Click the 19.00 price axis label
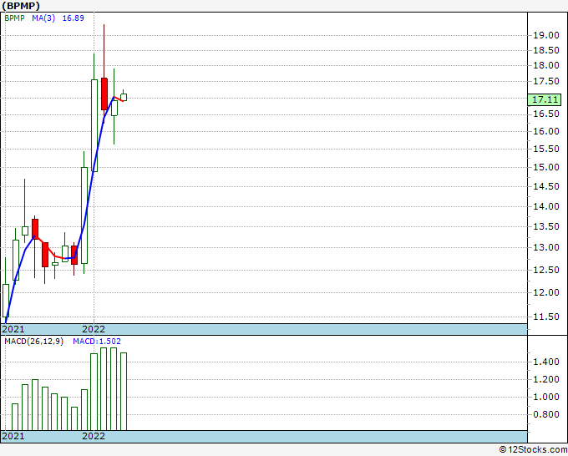 (546, 35)
